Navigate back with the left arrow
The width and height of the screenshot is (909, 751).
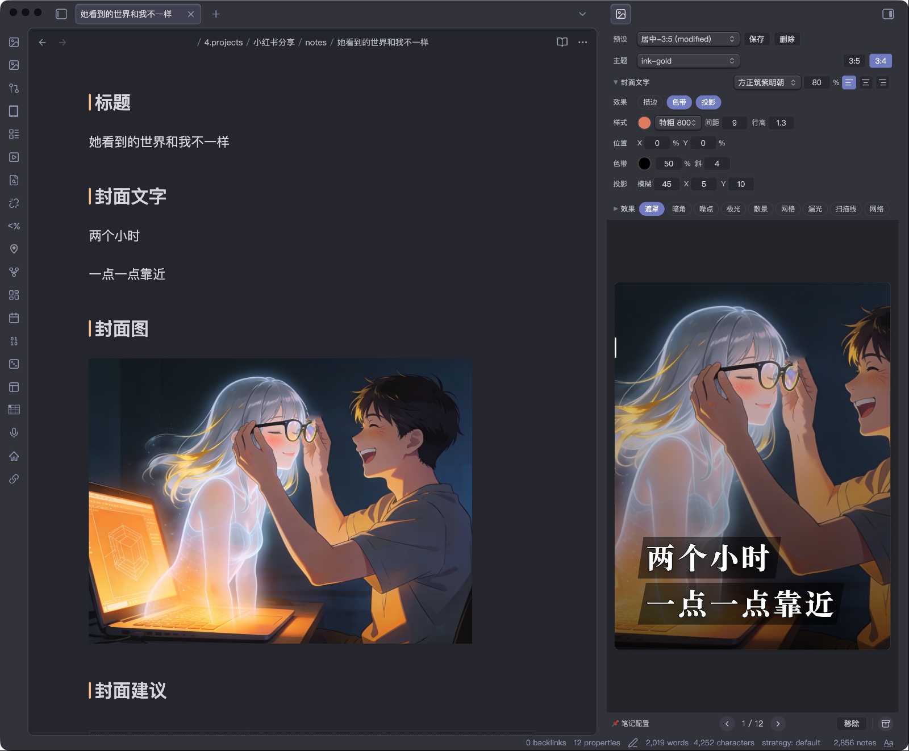[42, 42]
